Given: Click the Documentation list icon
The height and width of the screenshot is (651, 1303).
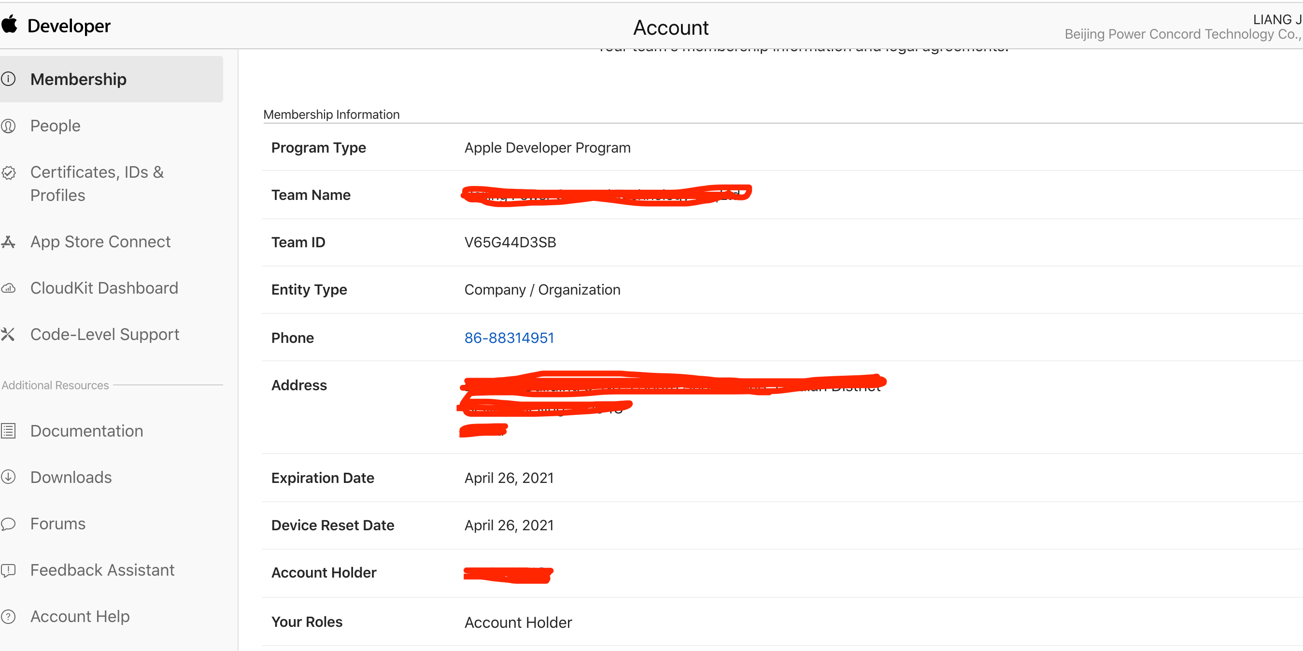Looking at the screenshot, I should tap(9, 431).
